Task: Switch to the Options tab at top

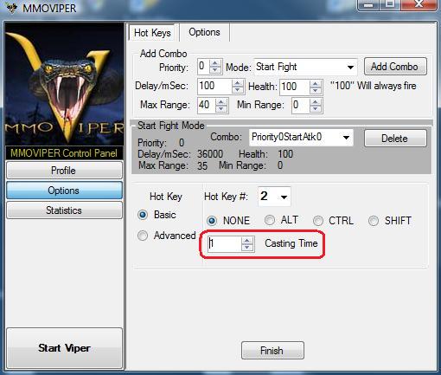Action: coord(204,32)
